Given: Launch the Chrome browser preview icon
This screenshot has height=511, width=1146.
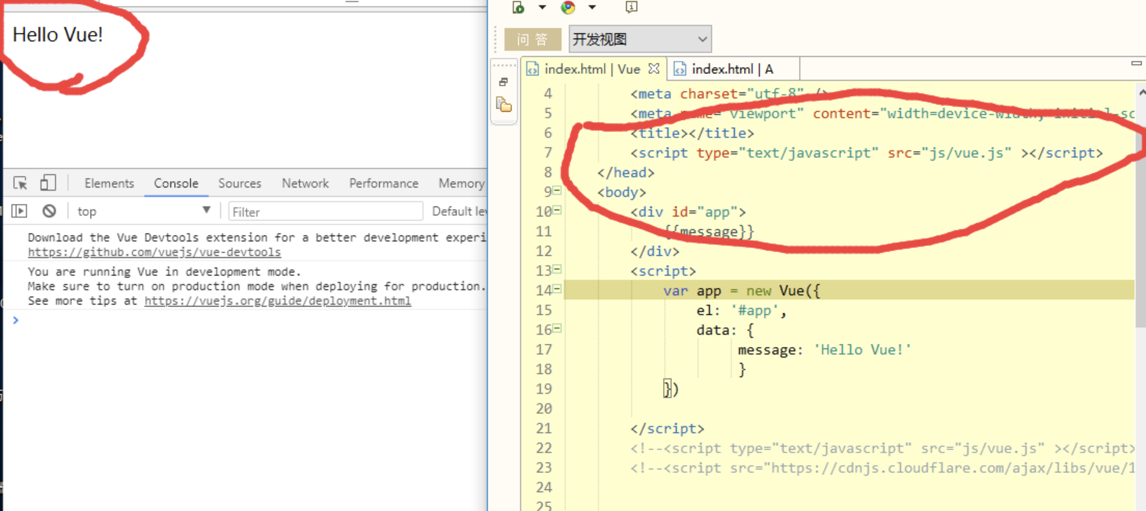Looking at the screenshot, I should tap(569, 8).
